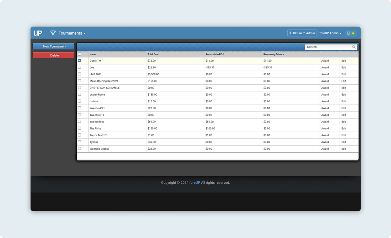Click Award link for Guest TM
Screen dimensions: 391x238
coord(325,61)
